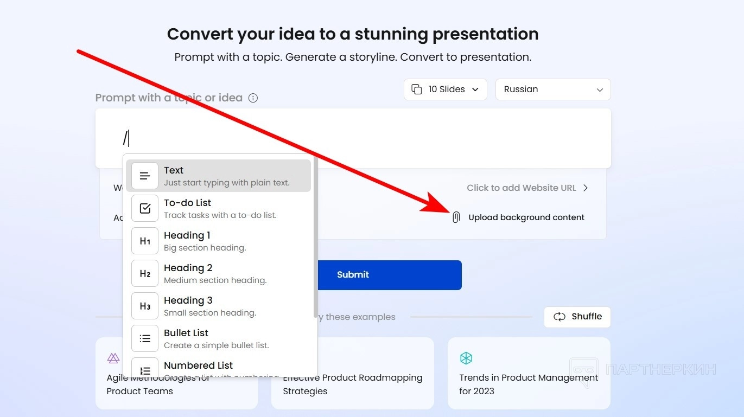Viewport: 744px width, 417px height.
Task: Open the 10 Slides dropdown
Action: [446, 89]
